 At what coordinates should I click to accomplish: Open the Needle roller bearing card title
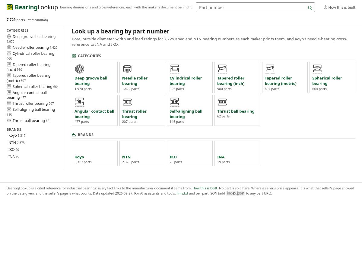click(135, 81)
